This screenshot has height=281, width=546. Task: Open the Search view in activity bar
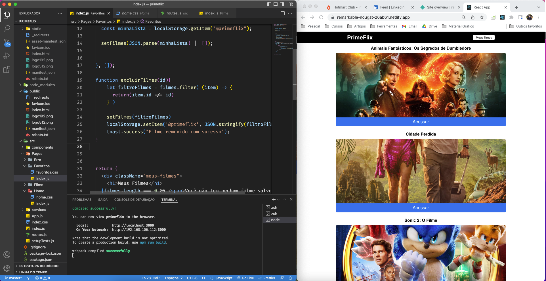click(x=7, y=28)
